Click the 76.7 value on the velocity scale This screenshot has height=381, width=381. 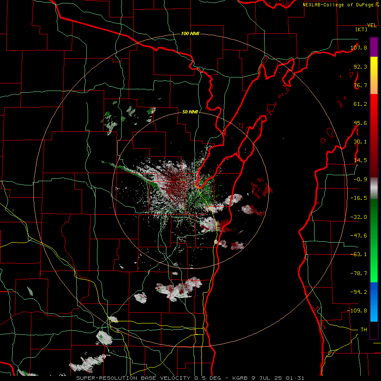click(360, 85)
